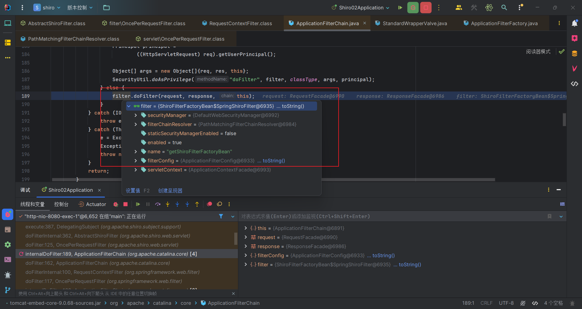Expand the response variable

(246, 246)
